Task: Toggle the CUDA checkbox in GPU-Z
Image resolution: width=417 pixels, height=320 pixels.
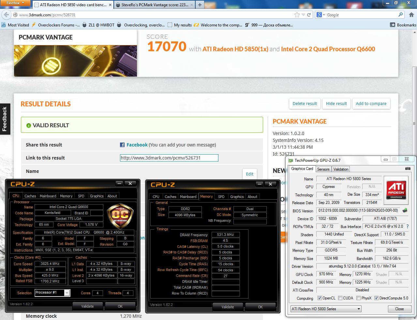Action: point(340,298)
